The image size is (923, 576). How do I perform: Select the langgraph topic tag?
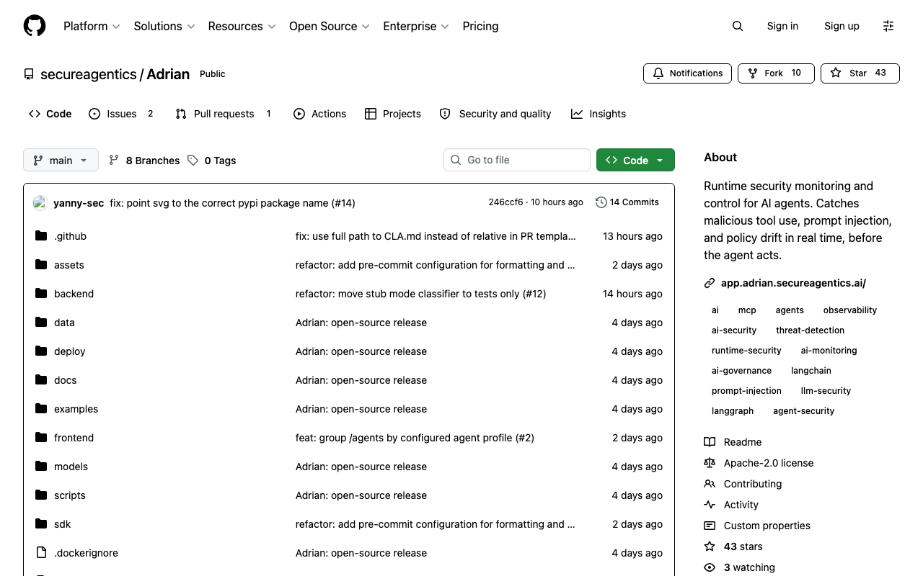pyautogui.click(x=733, y=411)
